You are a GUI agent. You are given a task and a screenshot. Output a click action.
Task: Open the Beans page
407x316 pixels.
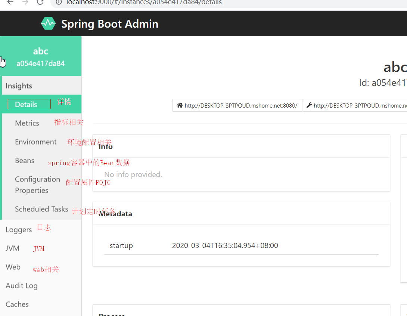click(25, 161)
